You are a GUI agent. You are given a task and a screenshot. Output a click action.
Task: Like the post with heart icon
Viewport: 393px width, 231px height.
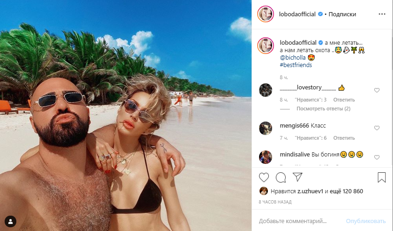click(264, 177)
